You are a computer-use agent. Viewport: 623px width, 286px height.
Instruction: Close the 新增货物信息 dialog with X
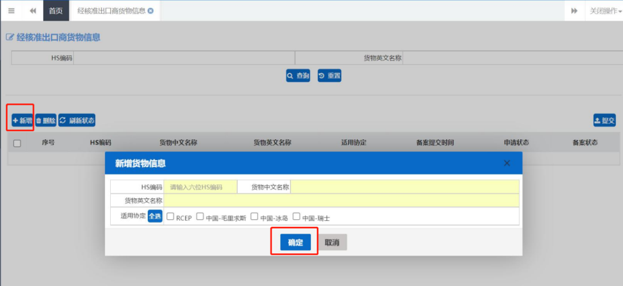pyautogui.click(x=507, y=163)
